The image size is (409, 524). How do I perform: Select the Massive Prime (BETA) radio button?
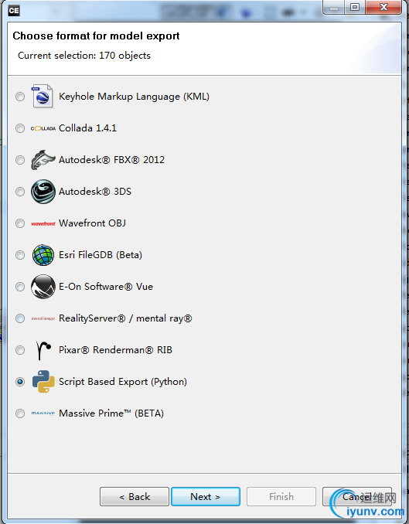20,413
